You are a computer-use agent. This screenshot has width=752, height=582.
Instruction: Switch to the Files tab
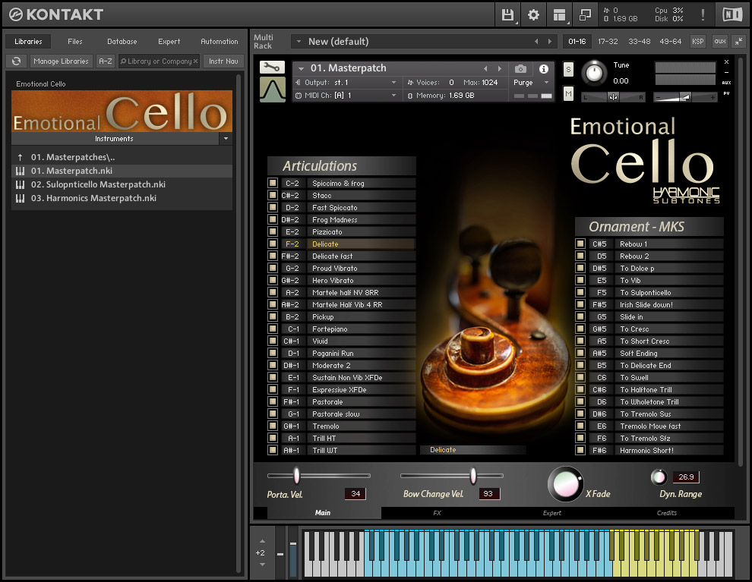tap(75, 42)
